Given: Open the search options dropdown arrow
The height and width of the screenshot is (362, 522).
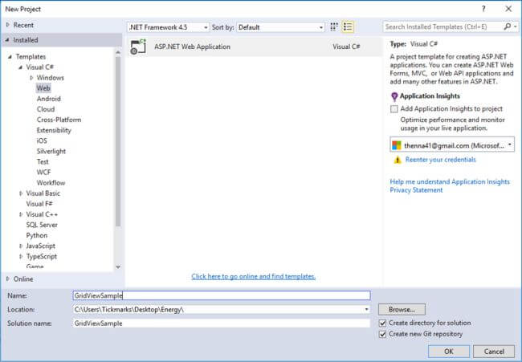Looking at the screenshot, I should coord(516,26).
